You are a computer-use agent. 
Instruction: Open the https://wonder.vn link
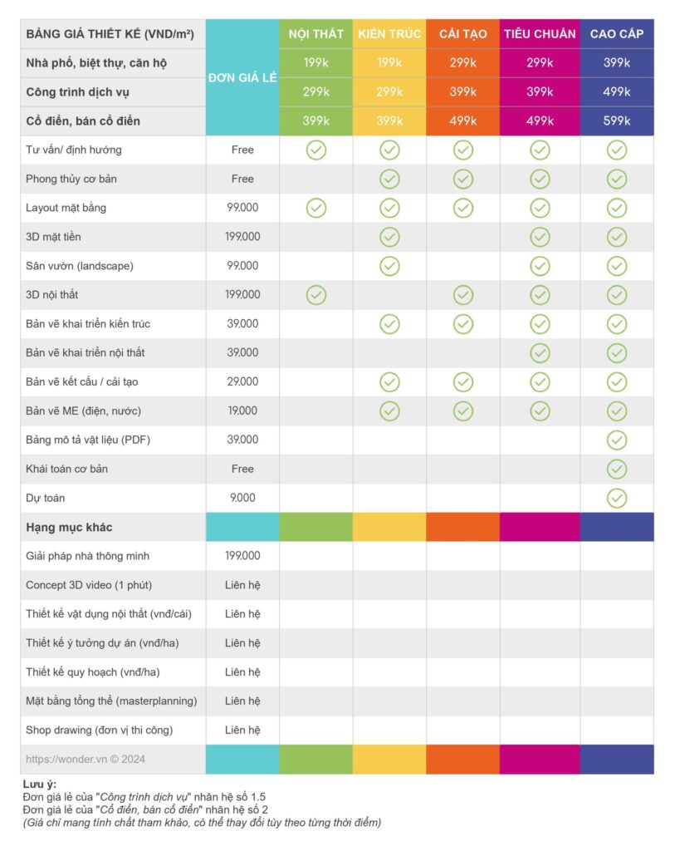(x=86, y=759)
